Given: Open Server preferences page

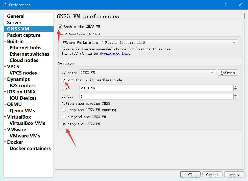Looking at the screenshot, I should [x=14, y=23].
